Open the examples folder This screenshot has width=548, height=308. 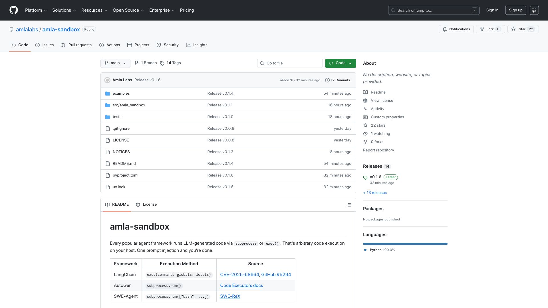click(x=121, y=94)
